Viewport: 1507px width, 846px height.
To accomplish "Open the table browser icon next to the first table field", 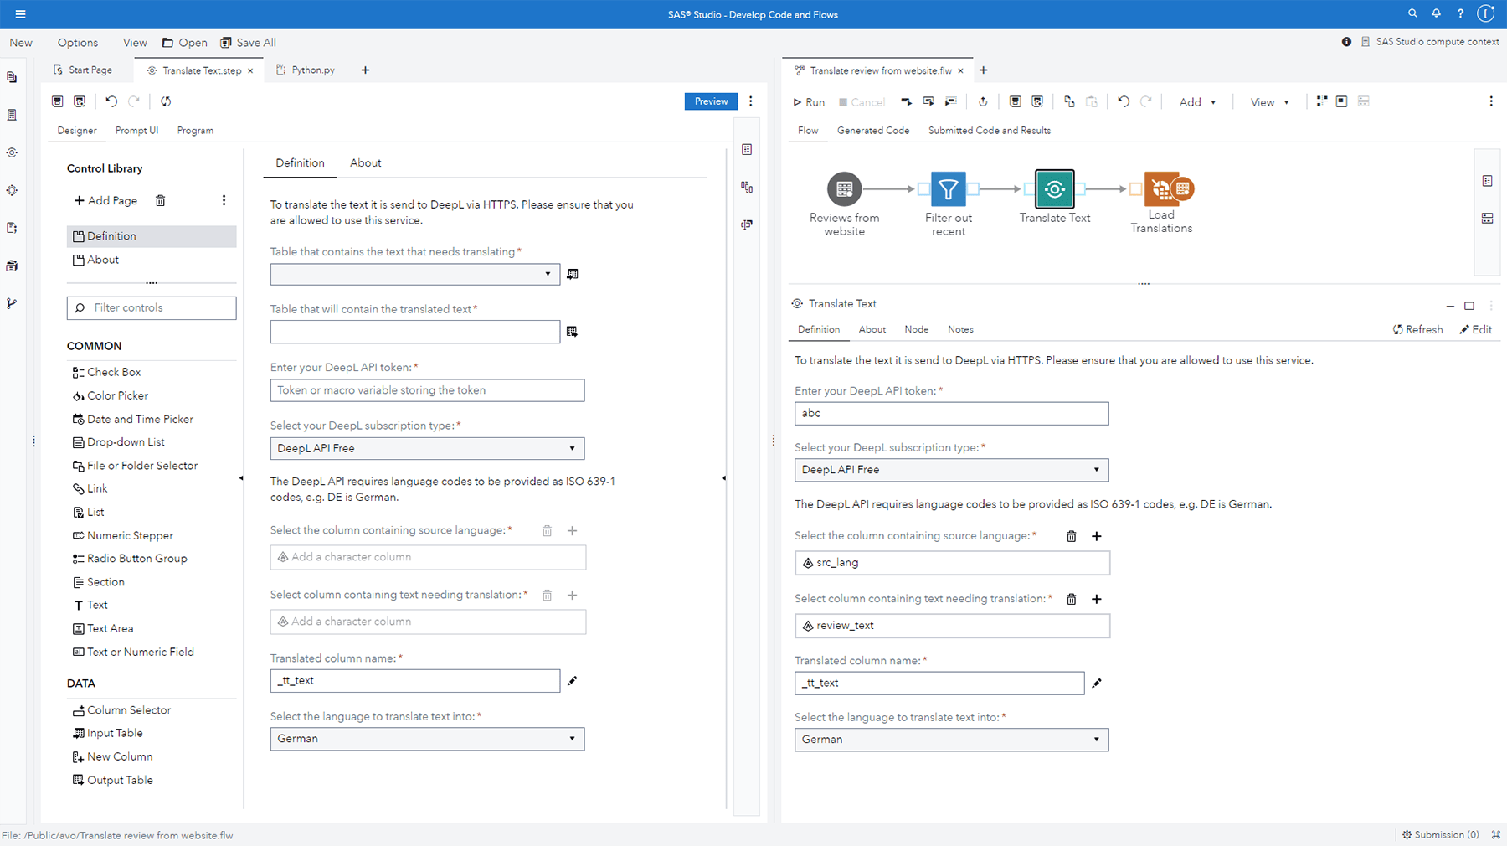I will (x=573, y=274).
